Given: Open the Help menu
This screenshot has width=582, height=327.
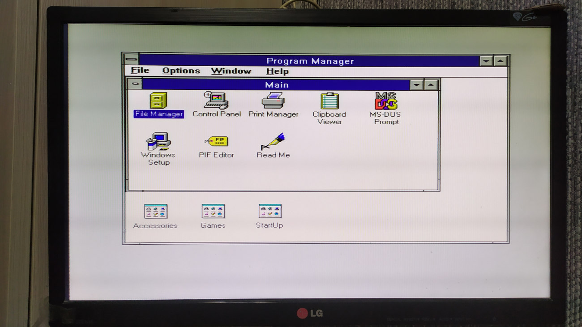Looking at the screenshot, I should point(278,71).
